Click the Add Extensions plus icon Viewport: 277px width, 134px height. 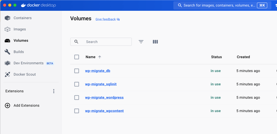[8, 106]
